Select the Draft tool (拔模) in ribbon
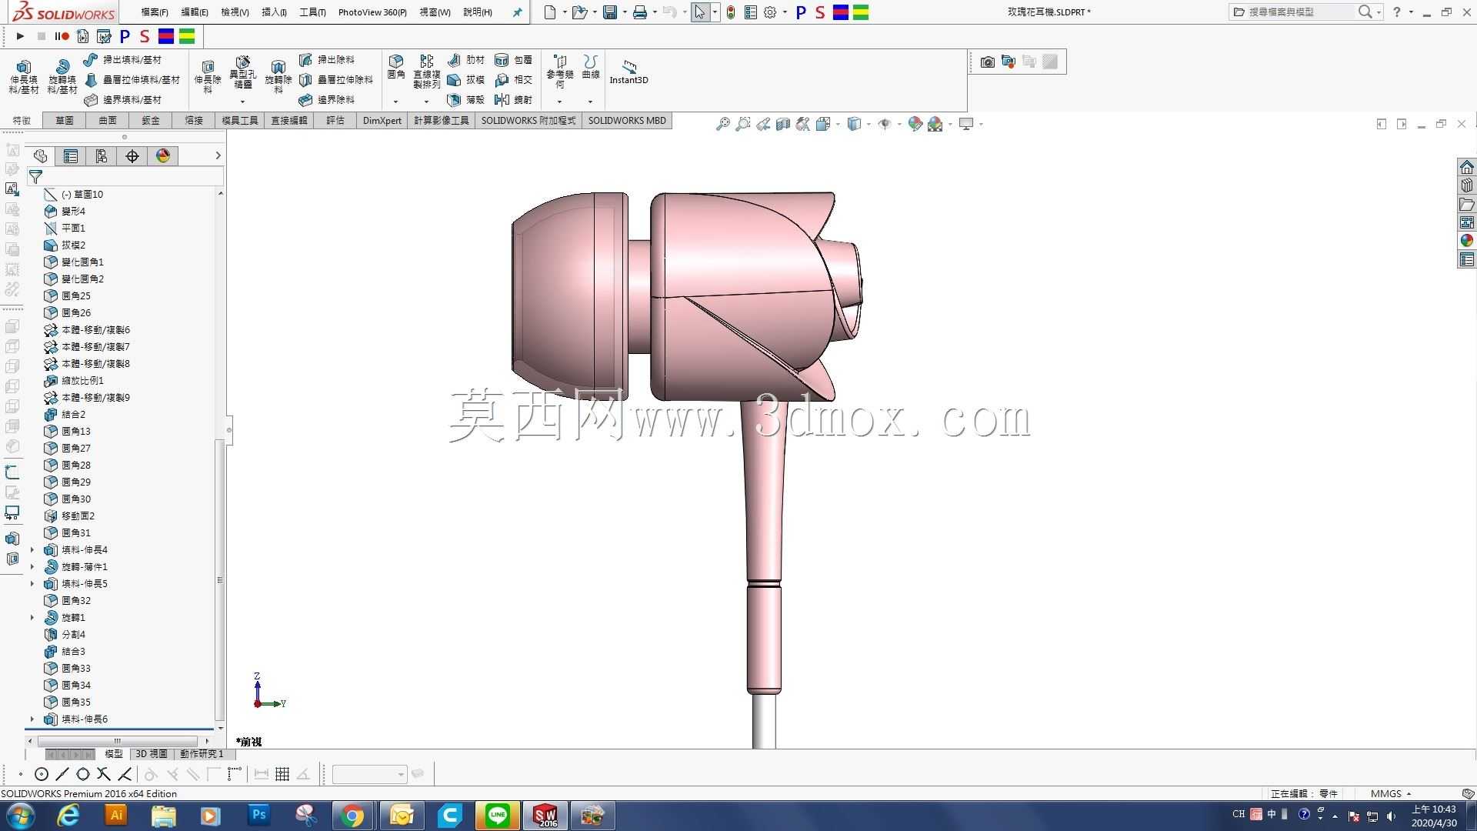Viewport: 1477px width, 831px height. click(466, 79)
